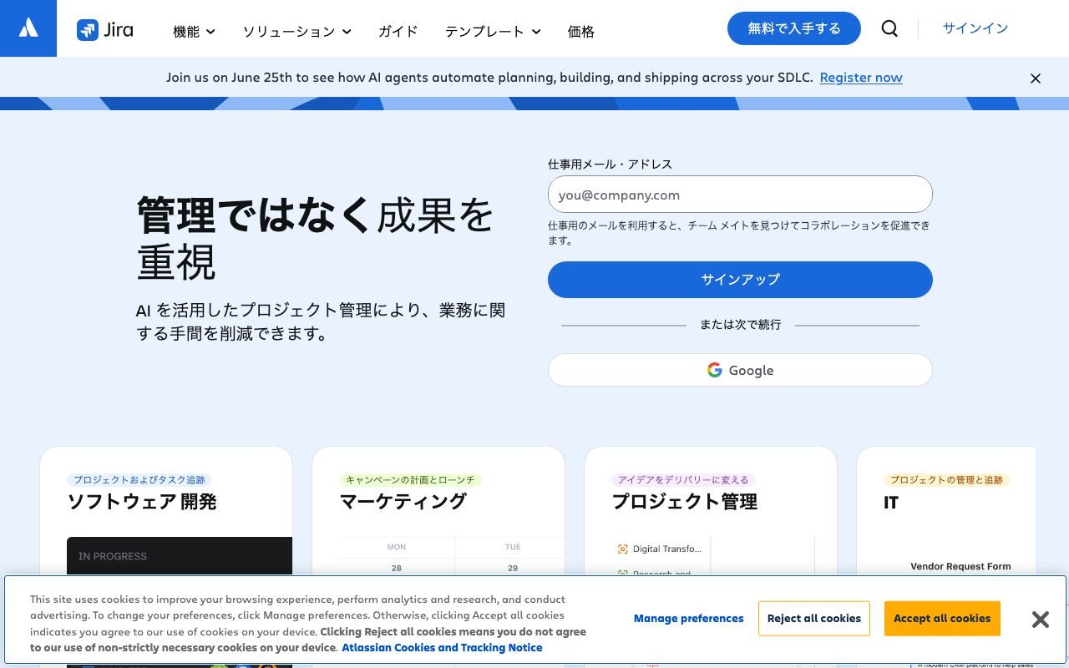Screen dimensions: 1069x668
Task: Open the マーケティング card
Action: click(438, 557)
